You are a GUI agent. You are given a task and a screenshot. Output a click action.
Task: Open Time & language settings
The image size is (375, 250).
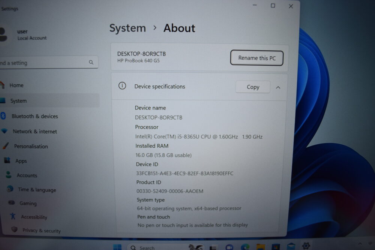[37, 190]
